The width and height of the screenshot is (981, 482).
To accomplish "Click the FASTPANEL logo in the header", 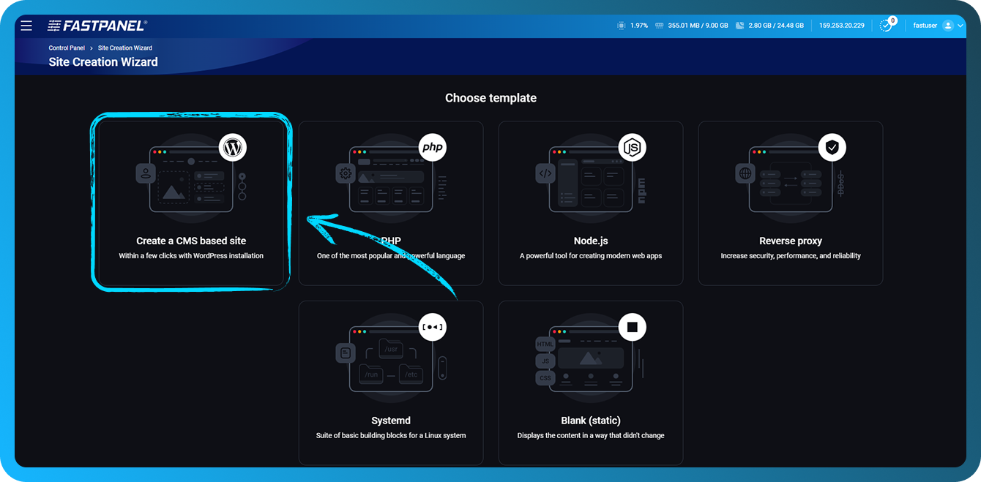I will click(97, 24).
